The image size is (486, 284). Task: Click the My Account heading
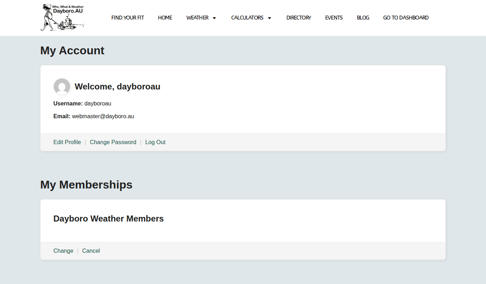[72, 50]
